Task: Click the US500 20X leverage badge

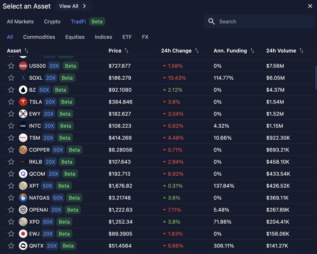Action: [x=54, y=66]
